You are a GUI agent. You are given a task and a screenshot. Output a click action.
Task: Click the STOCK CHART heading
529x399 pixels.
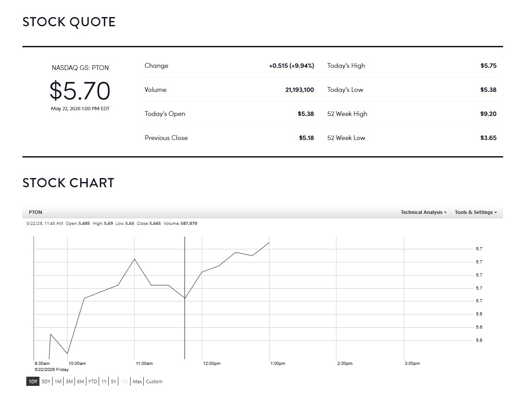click(x=68, y=183)
